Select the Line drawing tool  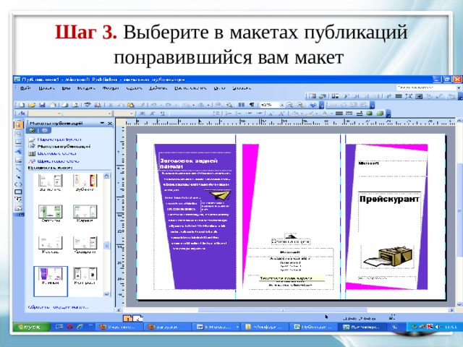18,169
